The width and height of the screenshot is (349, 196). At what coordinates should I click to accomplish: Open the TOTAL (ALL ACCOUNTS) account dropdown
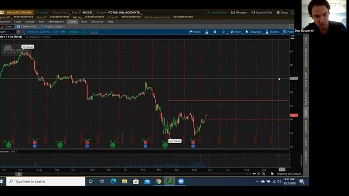124,13
